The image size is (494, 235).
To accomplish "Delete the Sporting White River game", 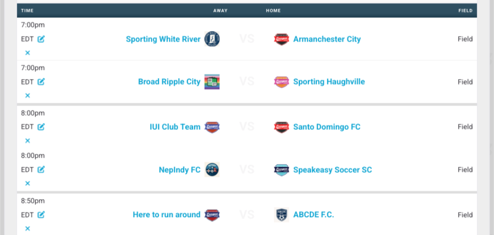I will (27, 53).
